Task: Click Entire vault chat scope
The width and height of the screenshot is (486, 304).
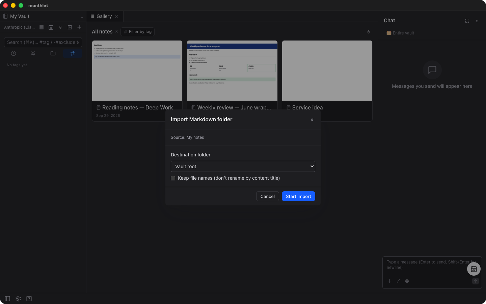Action: coord(400,33)
